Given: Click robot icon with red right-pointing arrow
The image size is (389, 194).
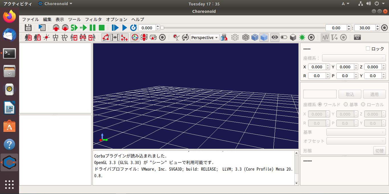Looking at the screenshot, I should pos(74,37).
